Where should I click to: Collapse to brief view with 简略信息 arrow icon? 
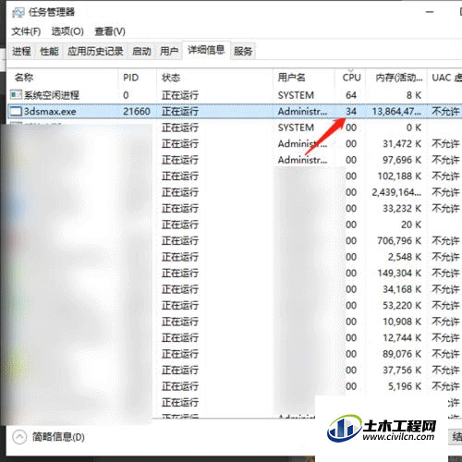click(x=19, y=437)
